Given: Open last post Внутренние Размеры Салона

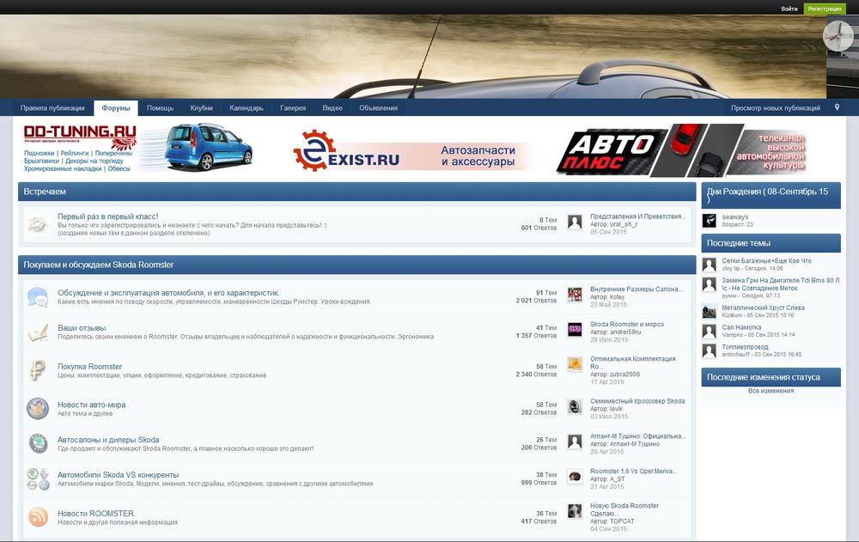Looking at the screenshot, I should click(637, 289).
